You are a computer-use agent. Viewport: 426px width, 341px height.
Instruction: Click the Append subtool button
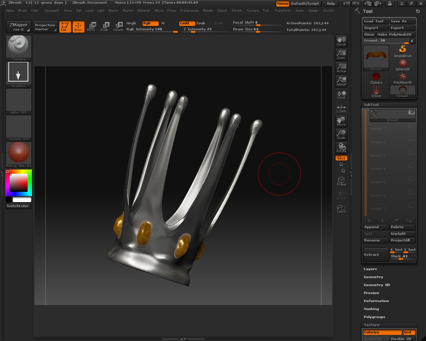tap(376, 227)
